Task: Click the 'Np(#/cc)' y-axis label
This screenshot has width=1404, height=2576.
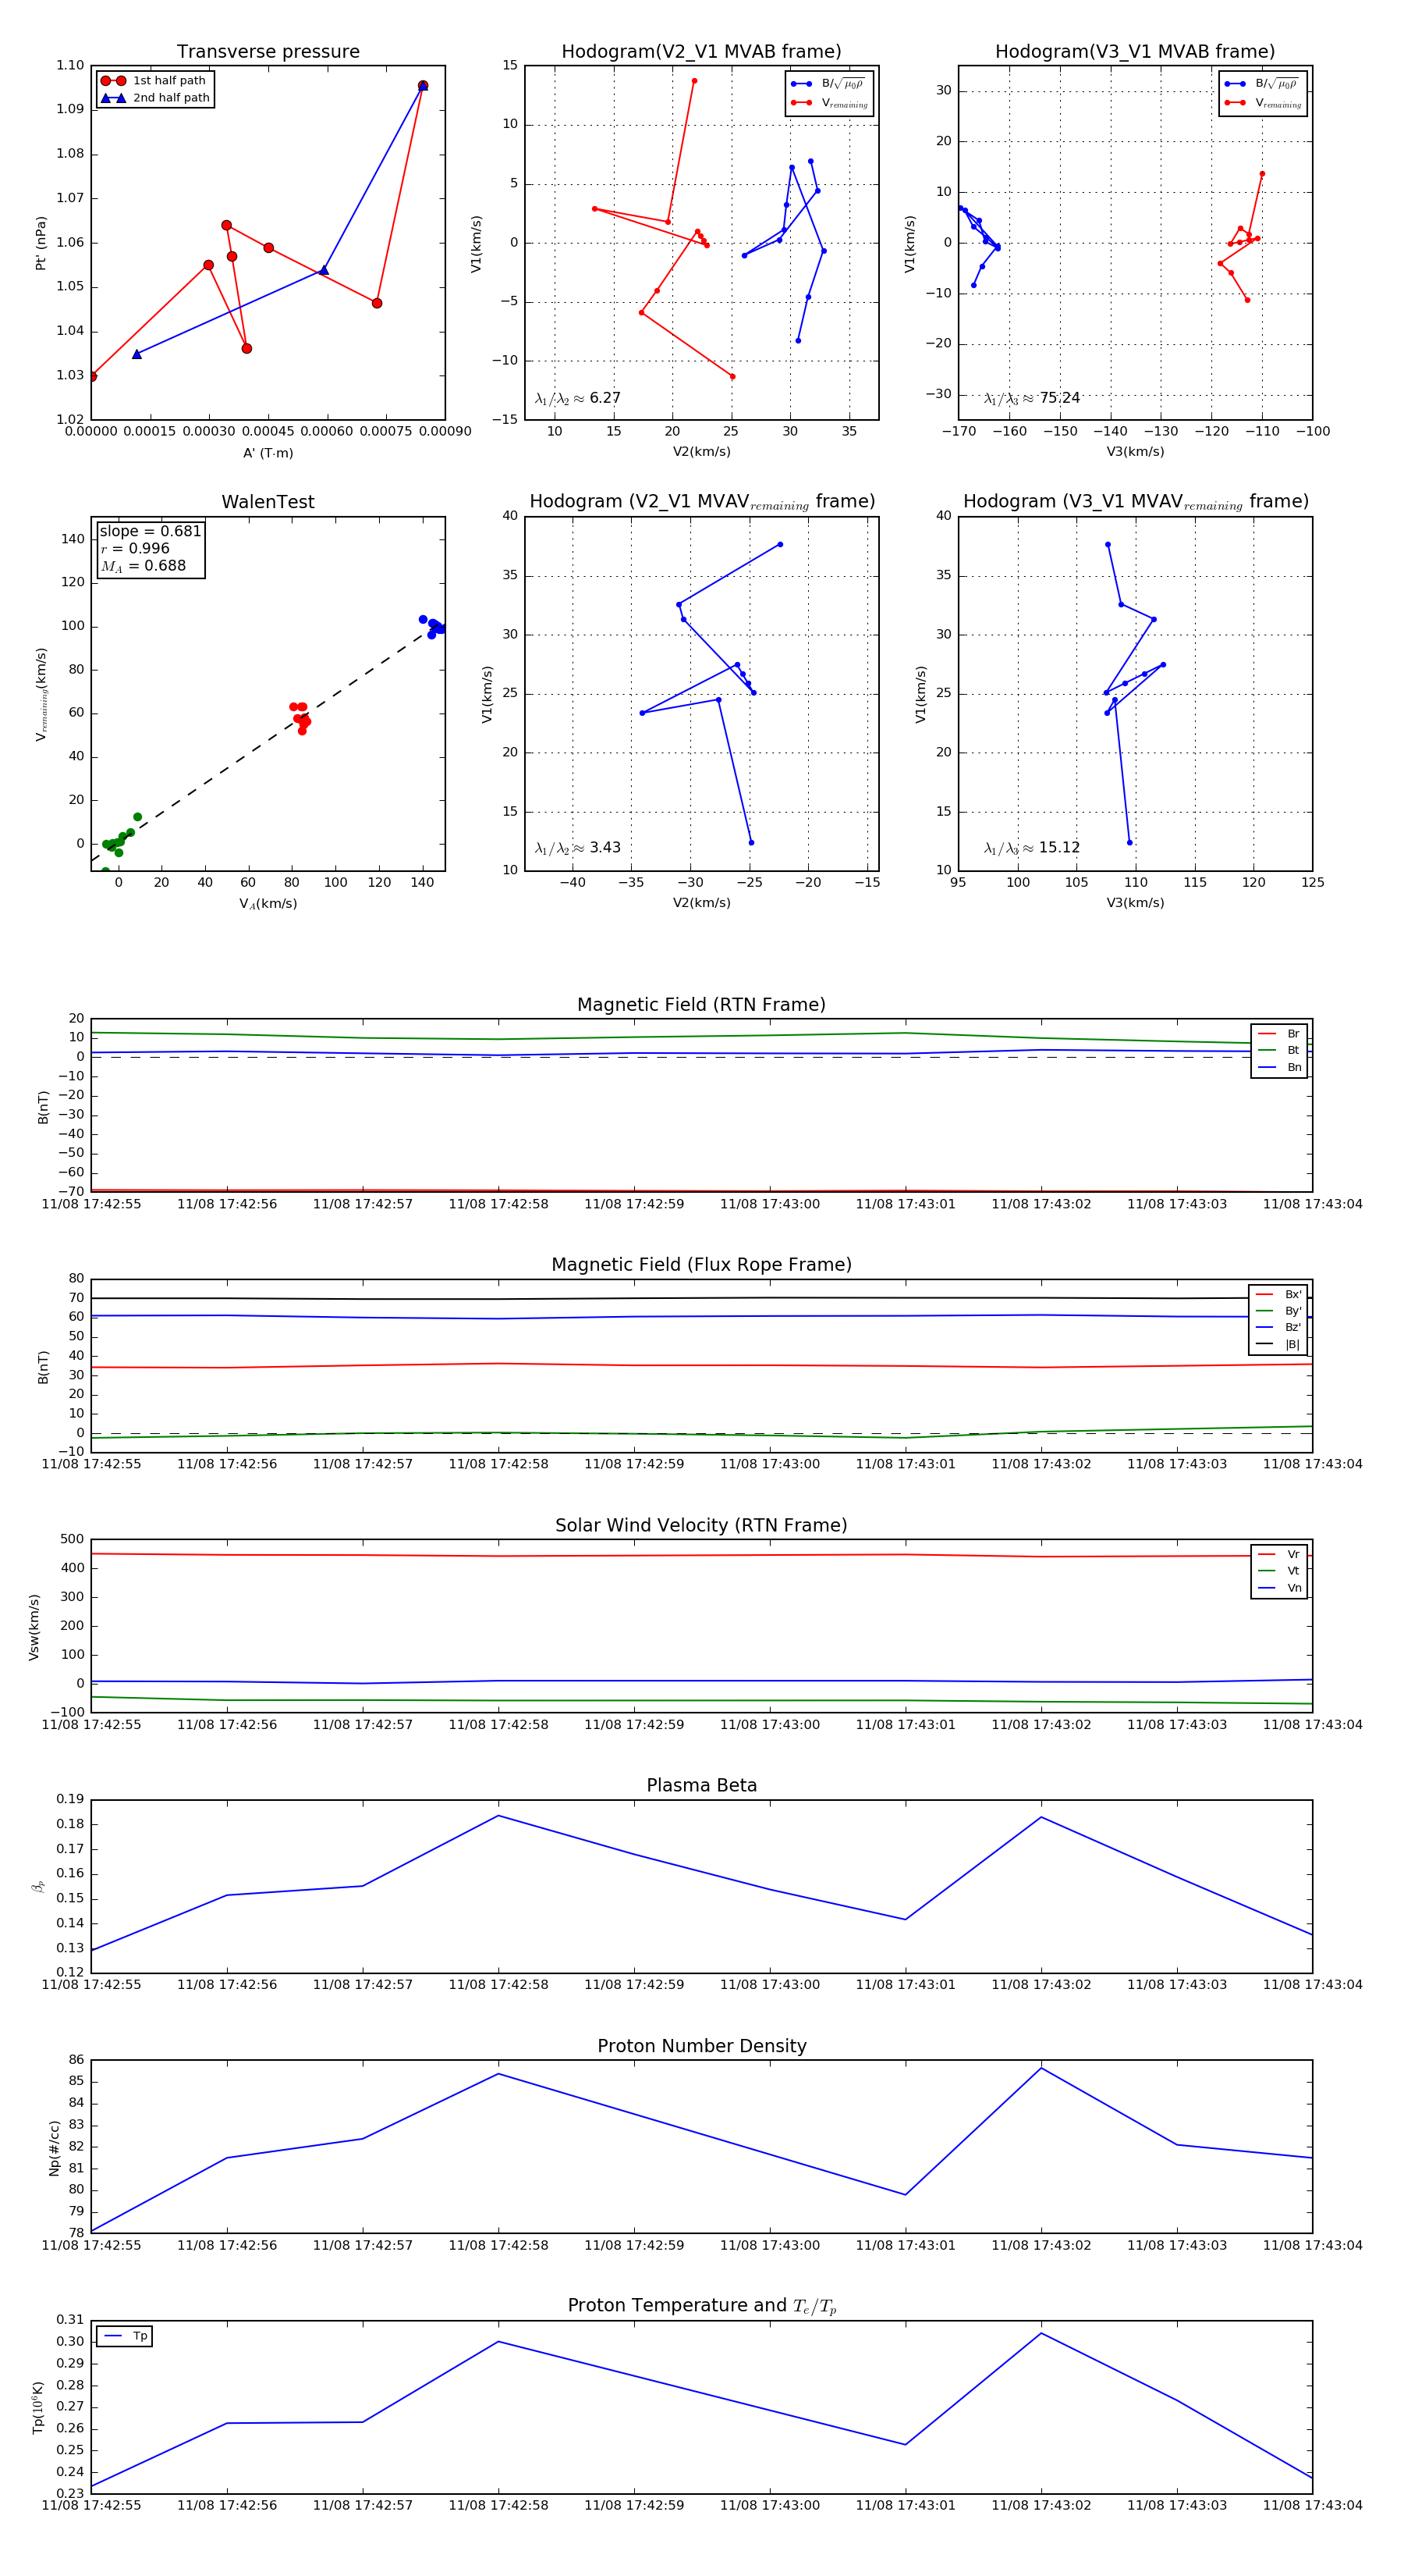Action: pos(54,2148)
